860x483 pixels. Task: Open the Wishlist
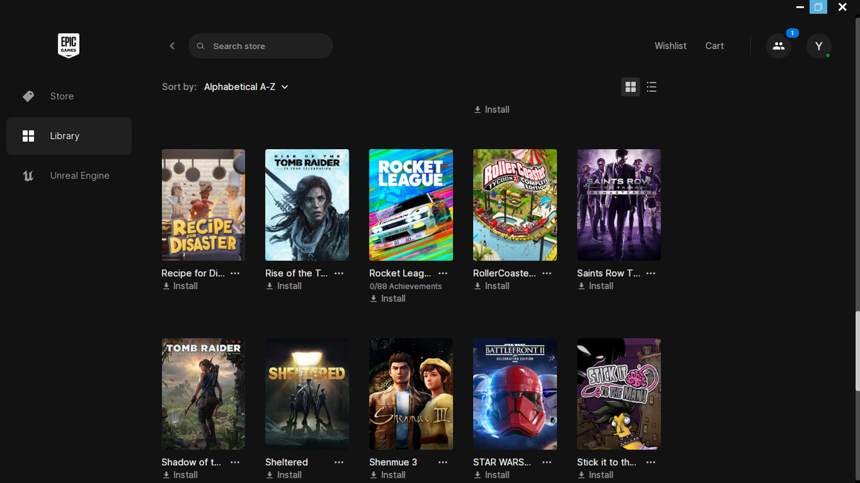pyautogui.click(x=671, y=46)
